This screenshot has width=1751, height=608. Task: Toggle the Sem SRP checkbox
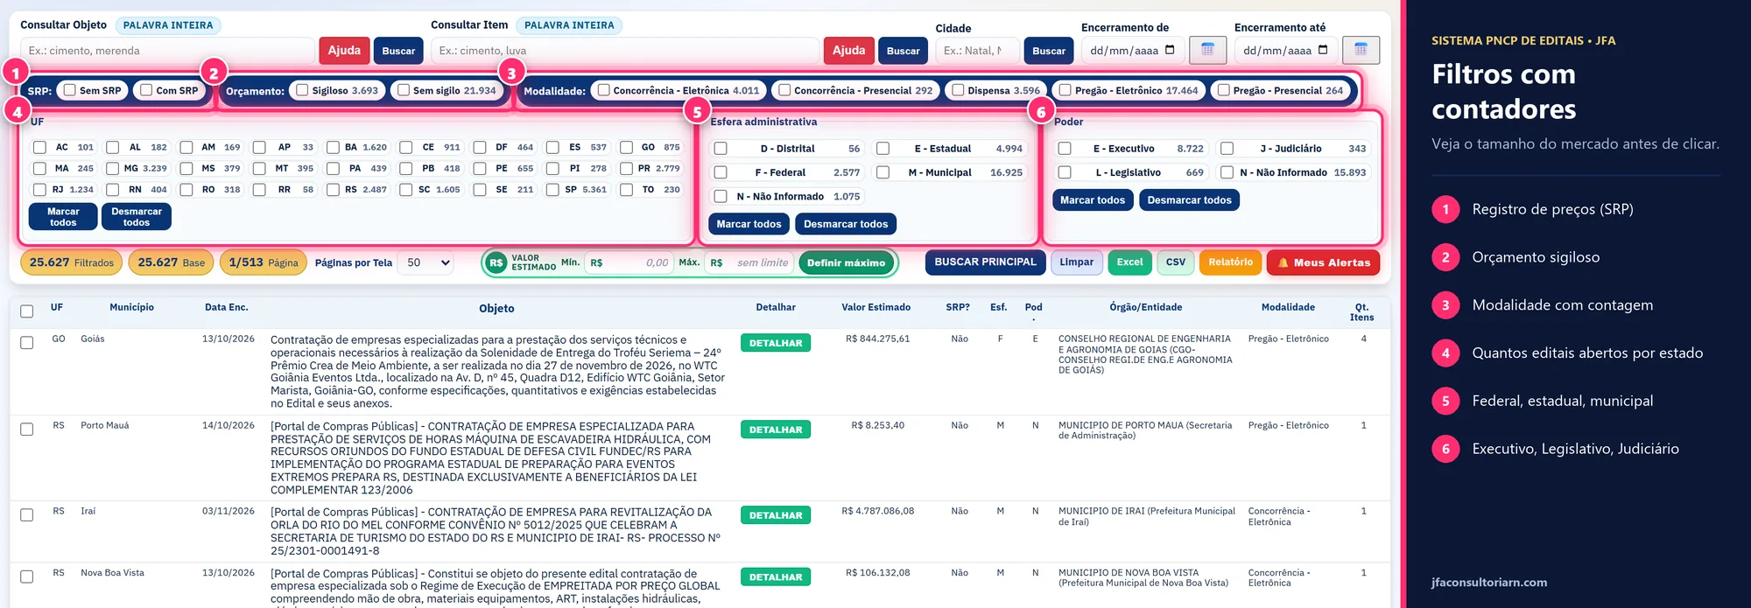pos(70,90)
